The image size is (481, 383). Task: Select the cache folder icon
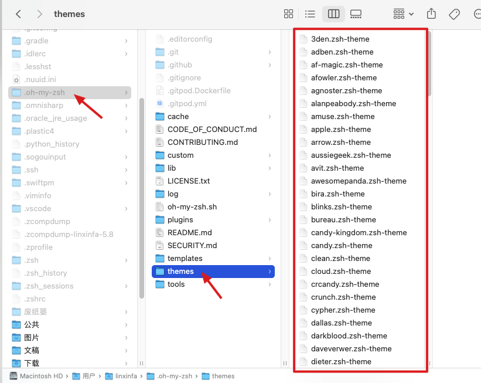160,116
